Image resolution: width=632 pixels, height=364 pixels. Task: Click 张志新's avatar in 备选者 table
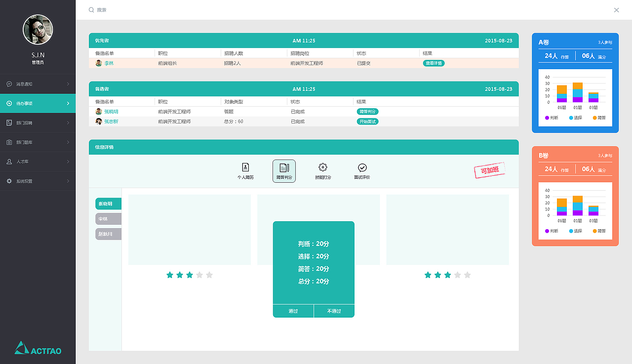coord(99,121)
